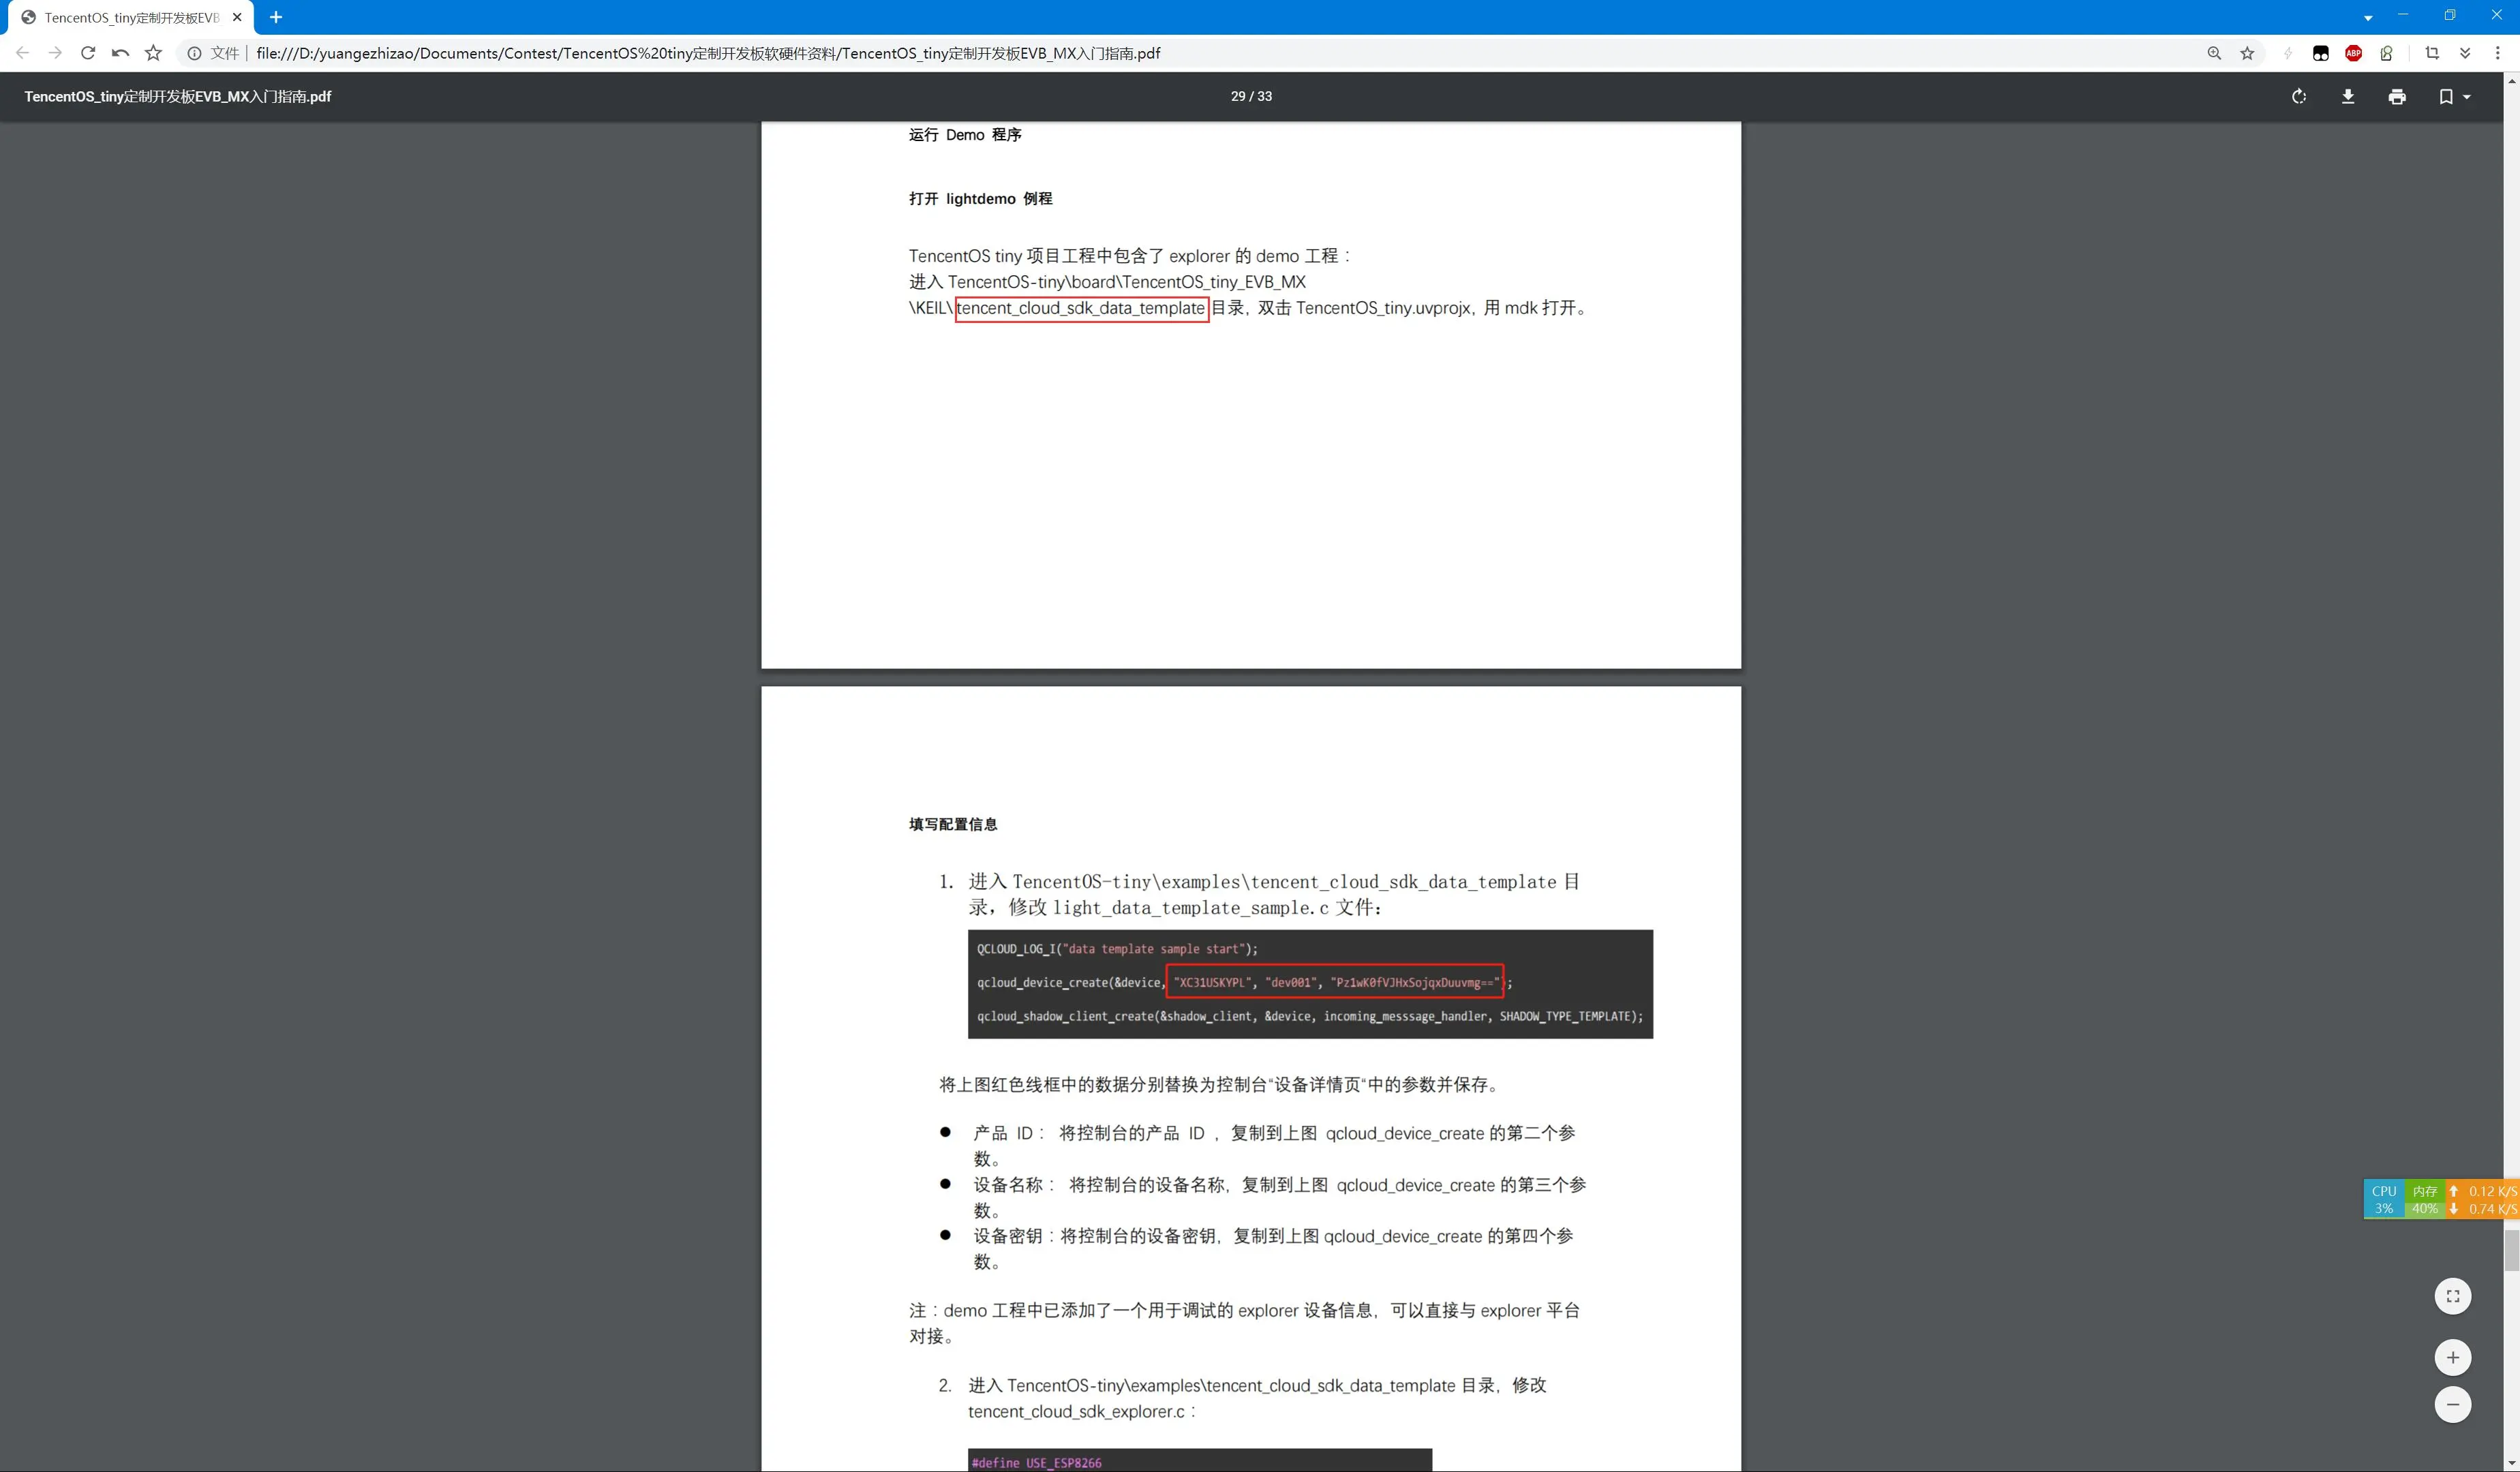Open the browser three-dot menu
This screenshot has width=2520, height=1472.
[x=2497, y=53]
